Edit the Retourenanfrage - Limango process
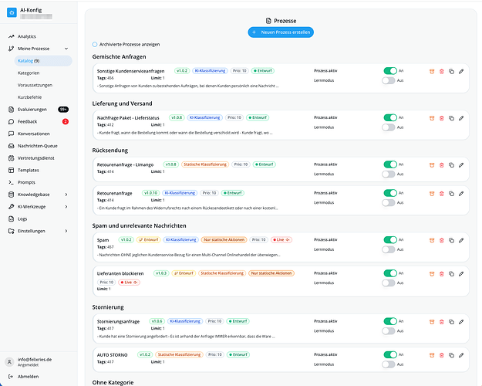Screen dimensions: 482x386 (x=461, y=165)
